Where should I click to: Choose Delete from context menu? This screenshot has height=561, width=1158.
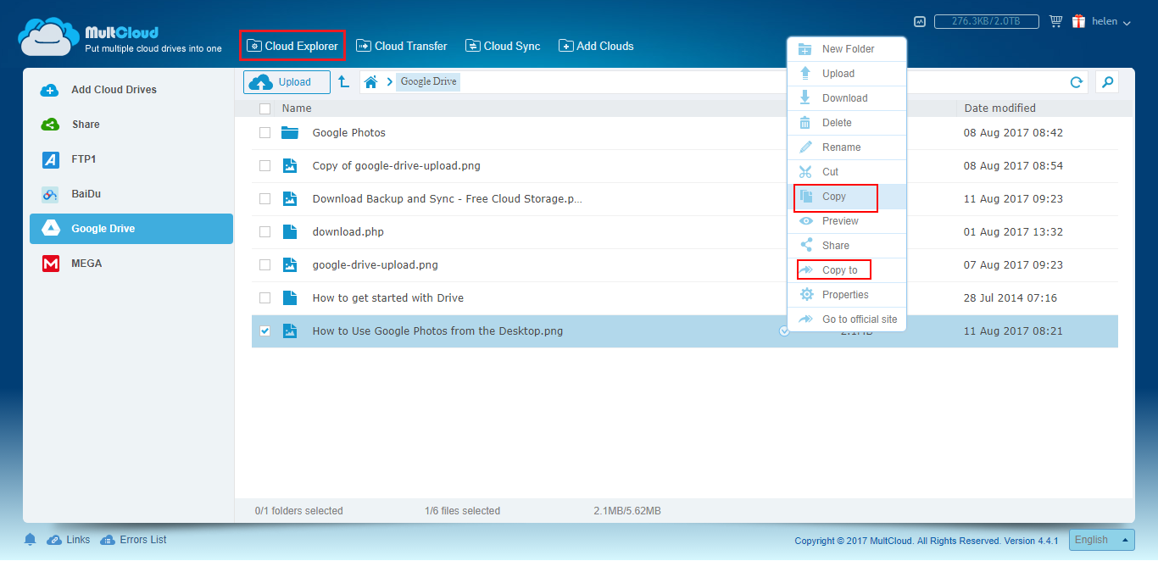(847, 123)
